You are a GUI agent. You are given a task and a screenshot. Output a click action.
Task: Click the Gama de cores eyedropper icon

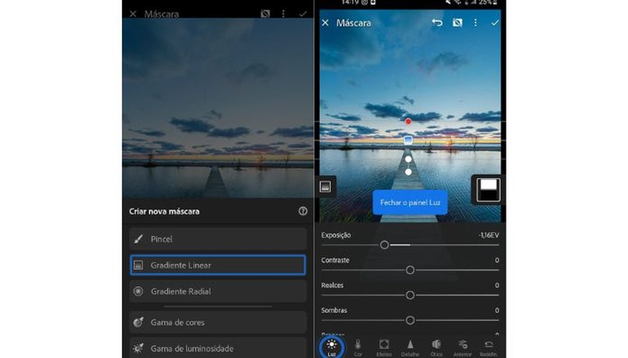pyautogui.click(x=138, y=322)
